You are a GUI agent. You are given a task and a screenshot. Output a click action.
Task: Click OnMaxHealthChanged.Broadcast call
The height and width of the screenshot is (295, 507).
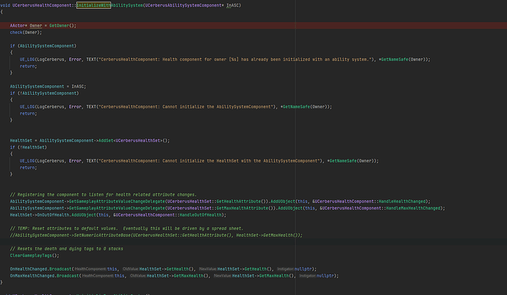(46, 278)
